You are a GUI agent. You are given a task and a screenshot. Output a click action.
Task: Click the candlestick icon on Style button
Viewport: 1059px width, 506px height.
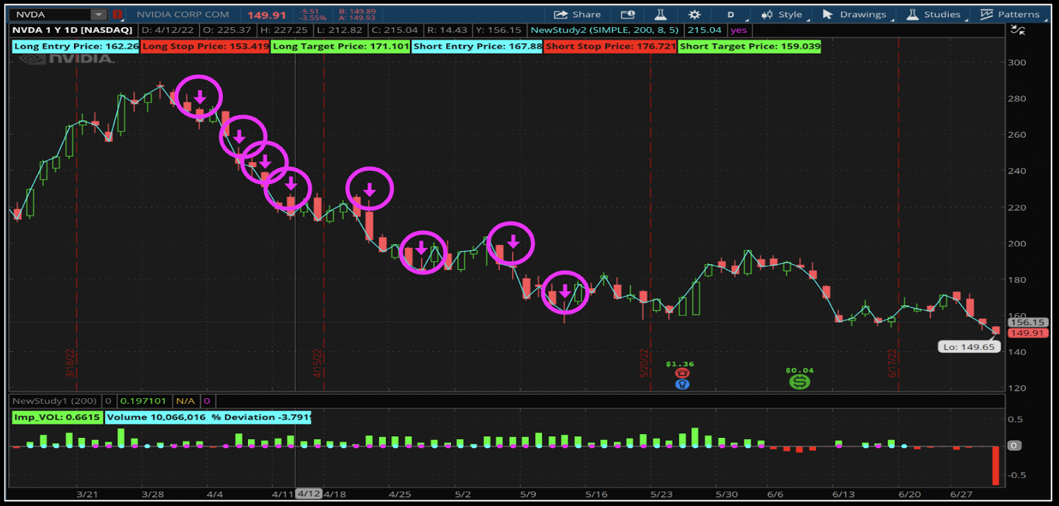(768, 14)
